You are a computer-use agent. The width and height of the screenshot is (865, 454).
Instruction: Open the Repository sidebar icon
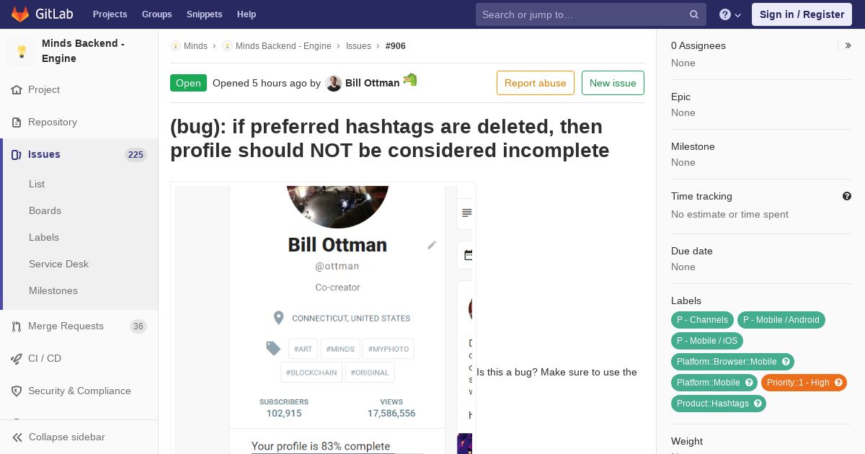click(17, 123)
